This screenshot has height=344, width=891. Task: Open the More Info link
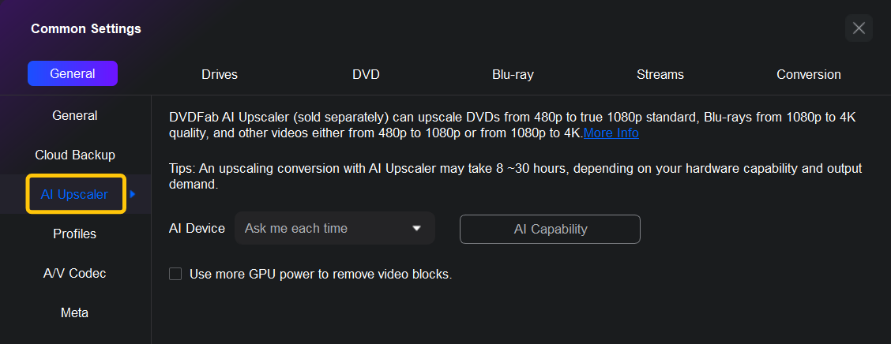point(611,133)
